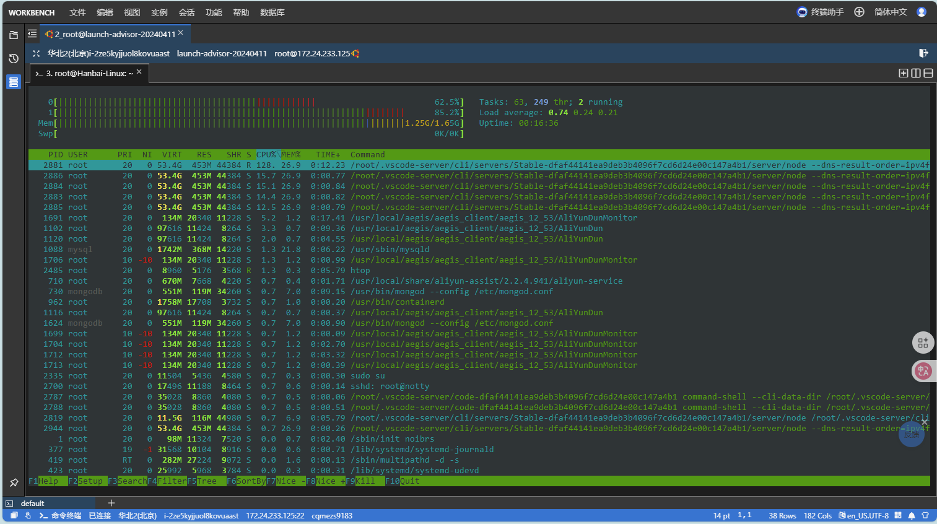
Task: Open the 文件 menu
Action: click(77, 12)
